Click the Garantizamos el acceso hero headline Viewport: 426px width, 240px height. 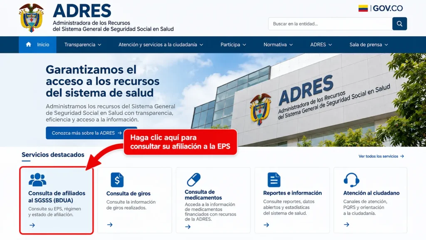tap(102, 81)
